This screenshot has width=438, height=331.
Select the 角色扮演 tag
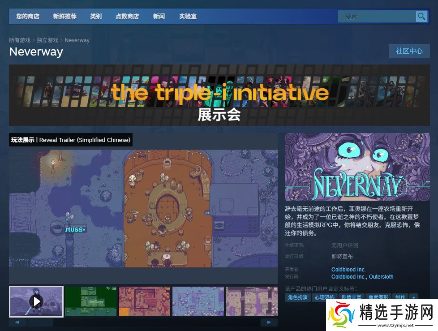coord(298,297)
